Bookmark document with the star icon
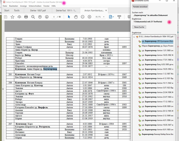The image size is (179, 141). (12, 17)
